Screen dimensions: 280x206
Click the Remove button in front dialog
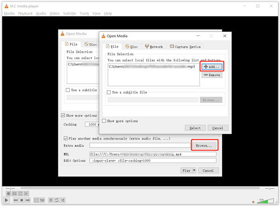click(212, 75)
